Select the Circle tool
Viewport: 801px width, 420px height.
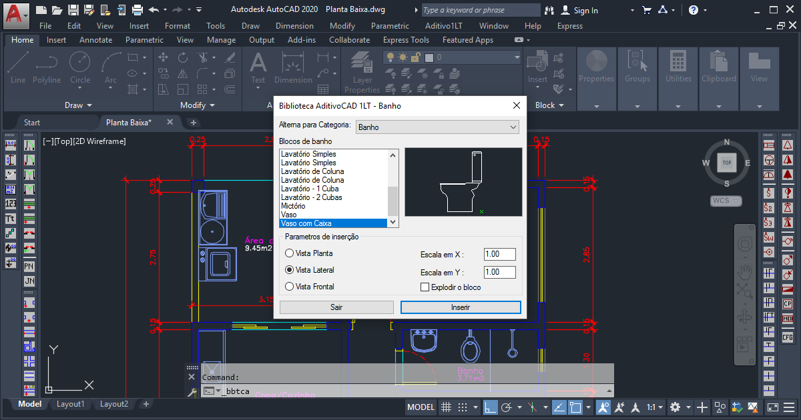coord(80,68)
